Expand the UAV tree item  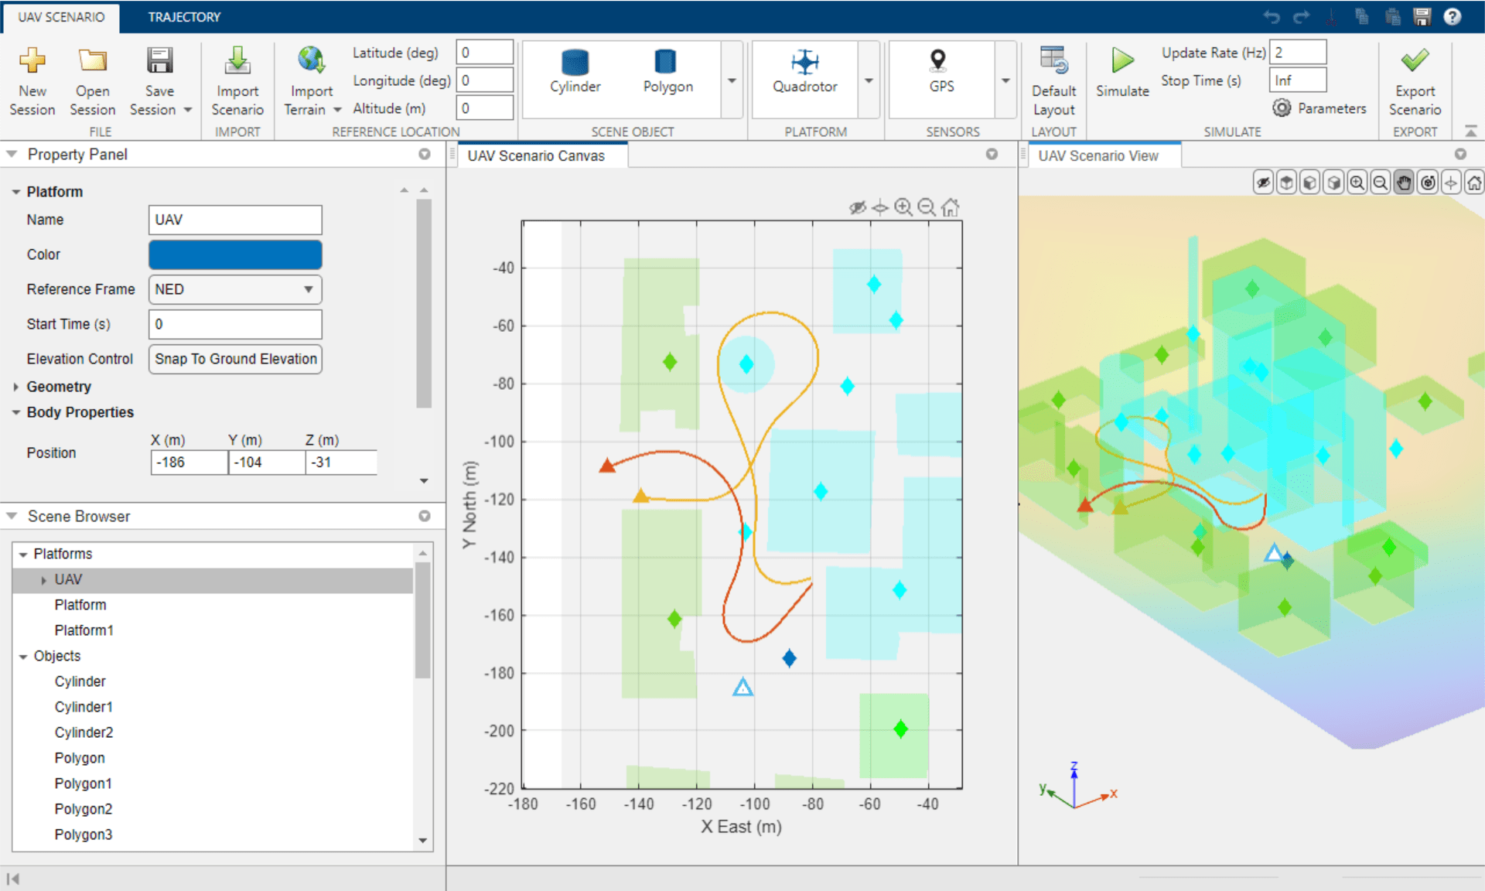coord(44,579)
